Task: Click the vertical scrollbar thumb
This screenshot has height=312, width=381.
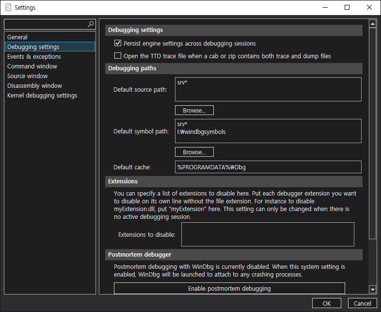Action: (372, 133)
